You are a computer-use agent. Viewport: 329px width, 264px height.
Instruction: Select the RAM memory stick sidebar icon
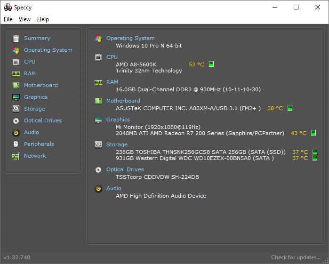(16, 73)
